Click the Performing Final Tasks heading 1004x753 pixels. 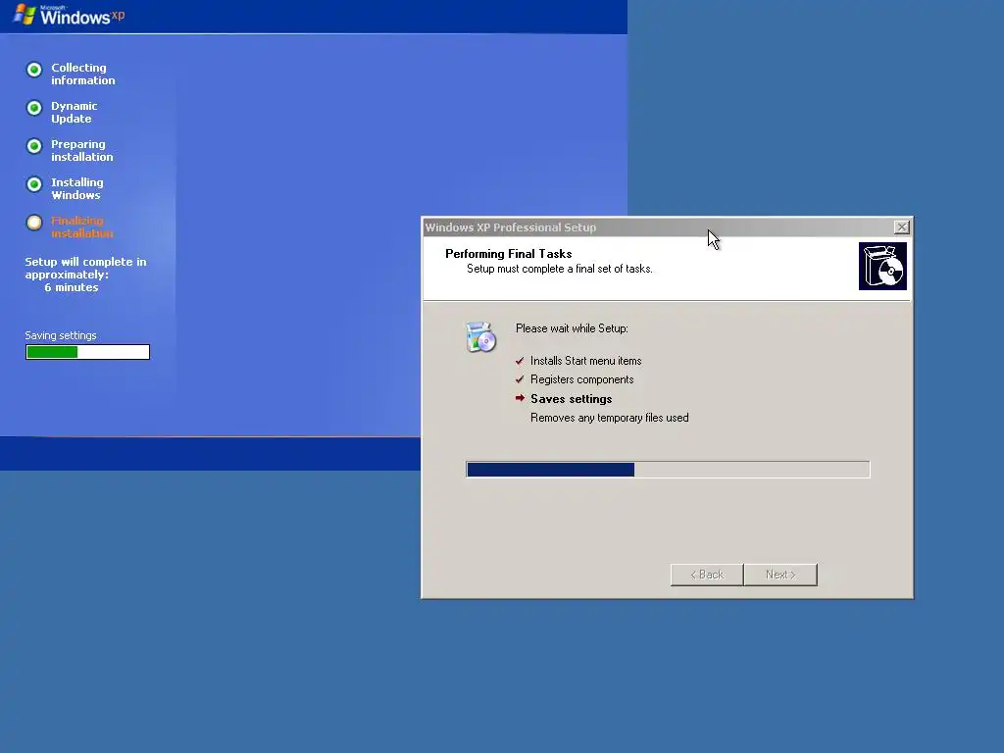coord(509,254)
